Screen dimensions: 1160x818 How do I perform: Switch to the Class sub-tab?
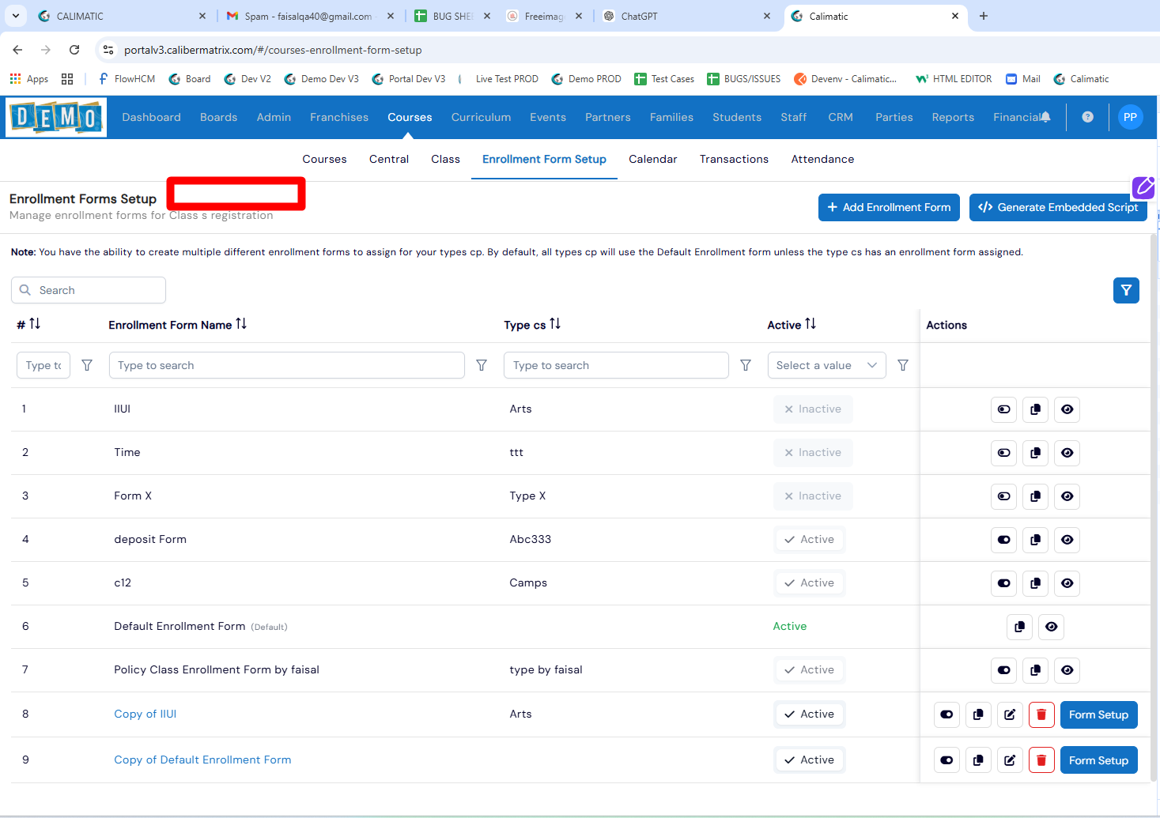(x=445, y=159)
